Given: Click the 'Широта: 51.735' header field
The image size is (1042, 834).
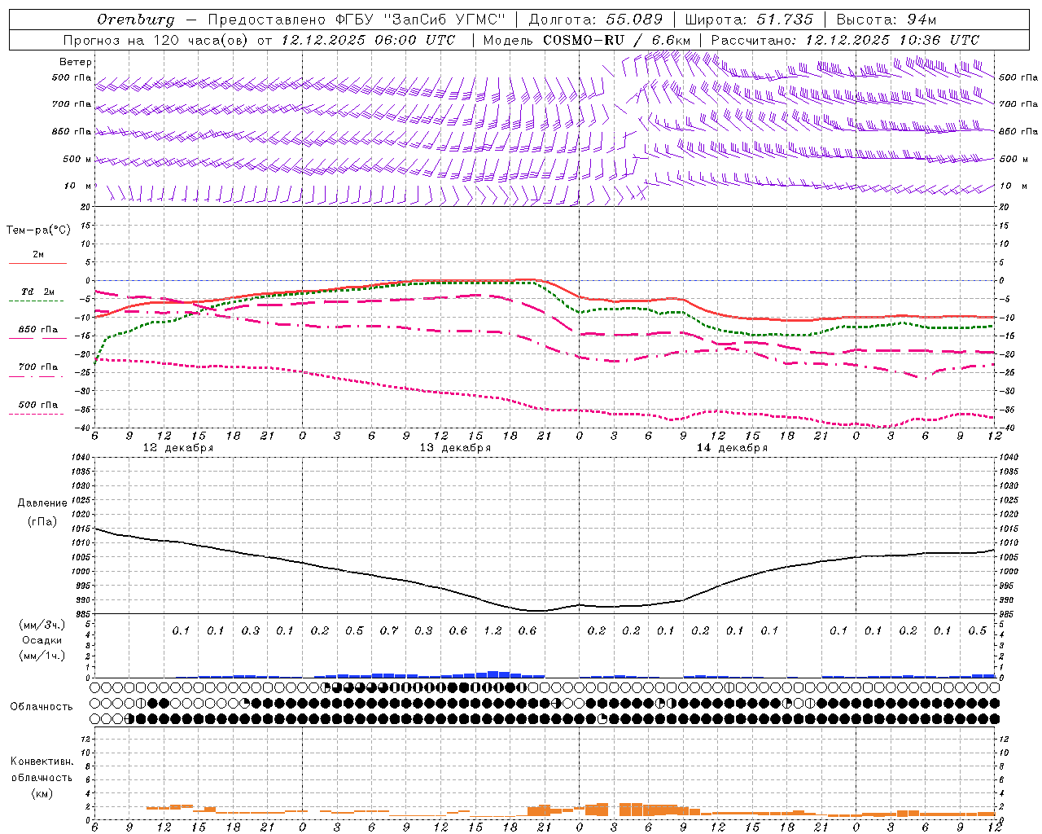Looking at the screenshot, I should point(748,20).
